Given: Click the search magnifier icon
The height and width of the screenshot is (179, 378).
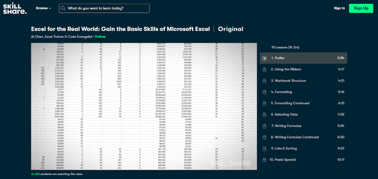Looking at the screenshot, I should click(63, 8).
